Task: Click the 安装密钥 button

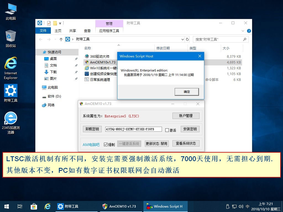Action: click(x=190, y=129)
